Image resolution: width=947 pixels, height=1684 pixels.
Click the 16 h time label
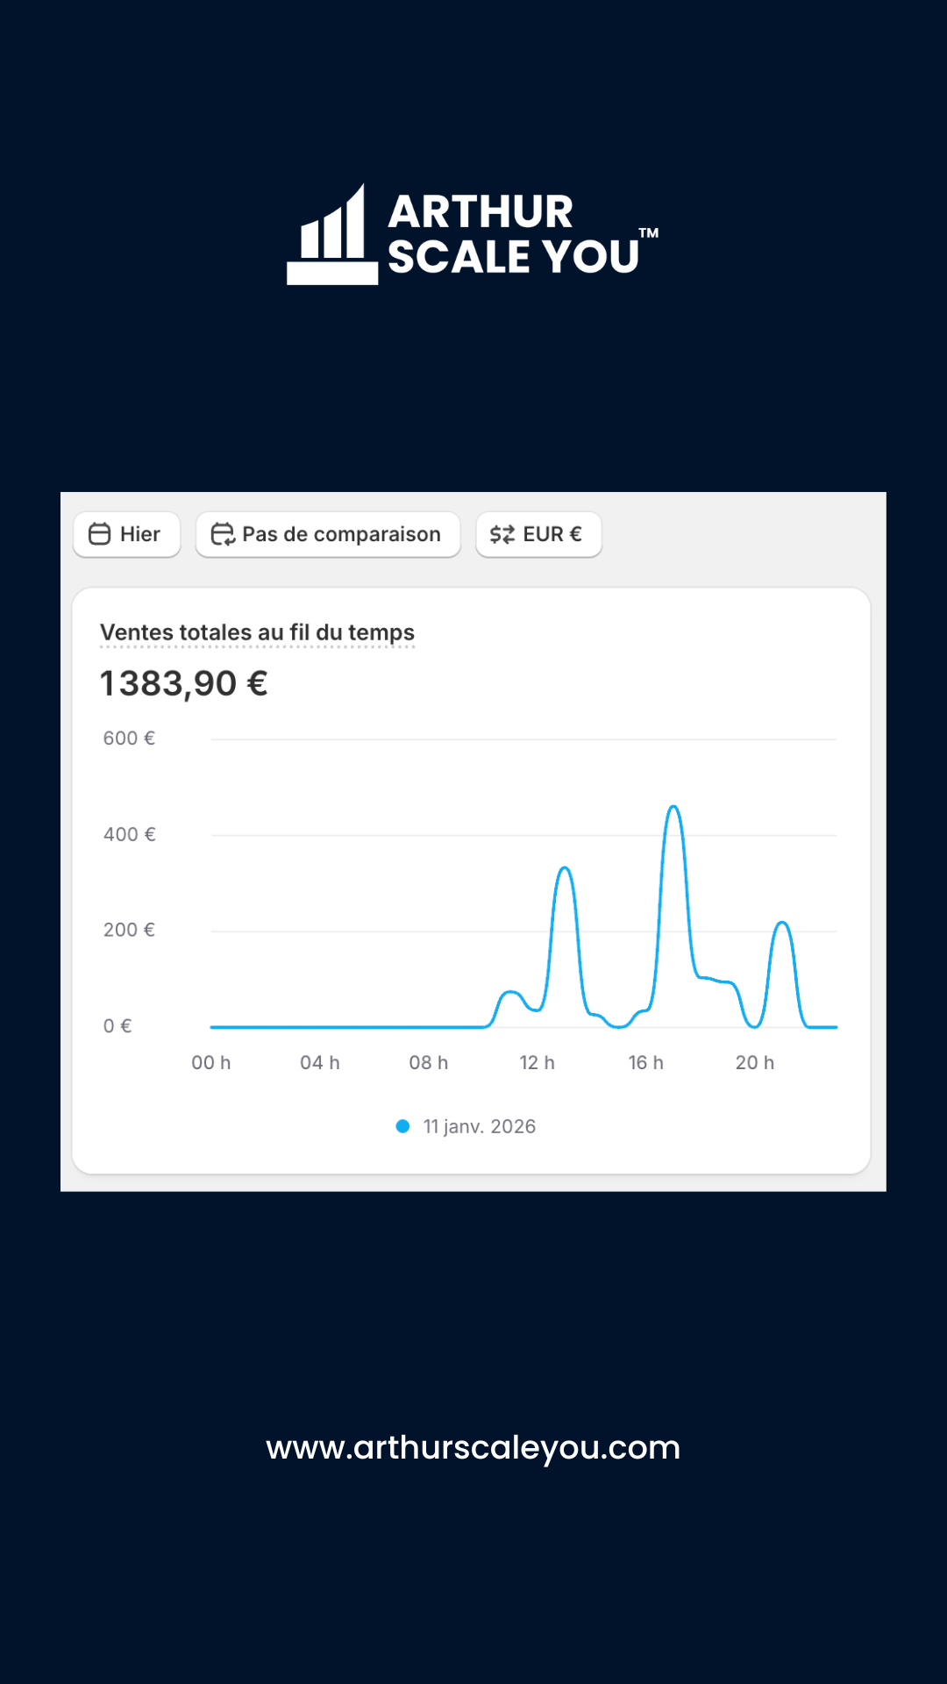pyautogui.click(x=646, y=1063)
